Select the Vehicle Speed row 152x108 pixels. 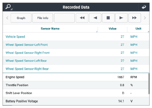pyautogui.click(x=76, y=37)
